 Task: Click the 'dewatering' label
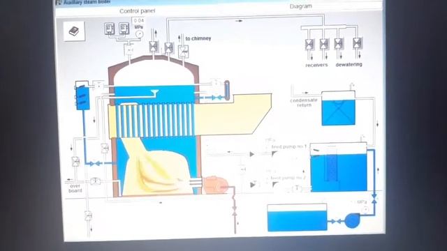coord(349,65)
